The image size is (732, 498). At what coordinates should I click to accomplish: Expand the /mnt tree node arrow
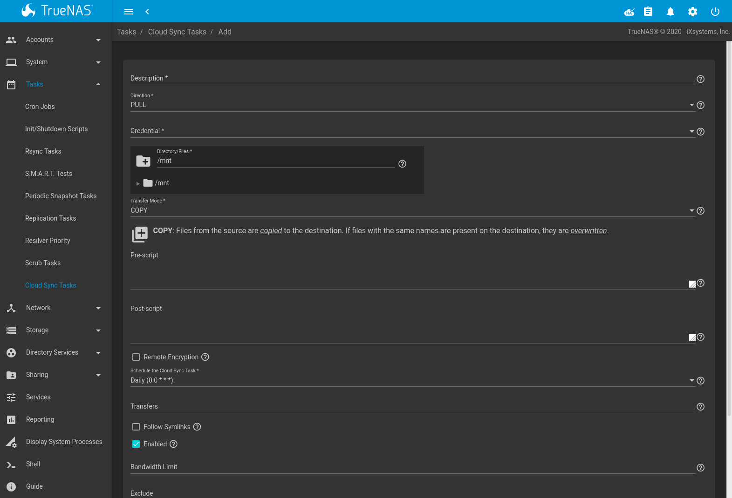point(138,183)
